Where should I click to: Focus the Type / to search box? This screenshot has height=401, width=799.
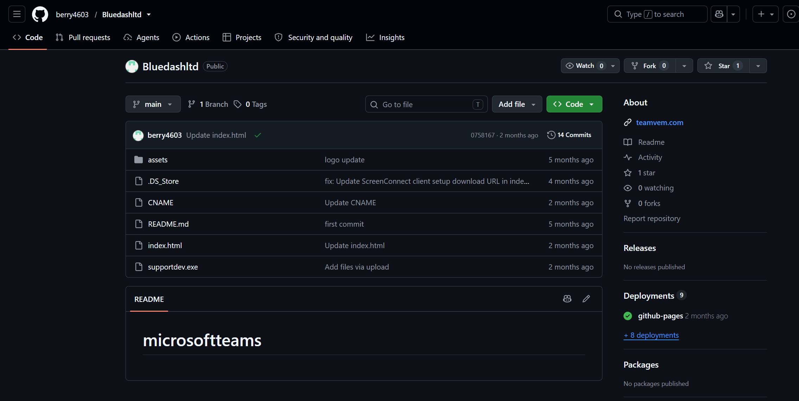[657, 14]
